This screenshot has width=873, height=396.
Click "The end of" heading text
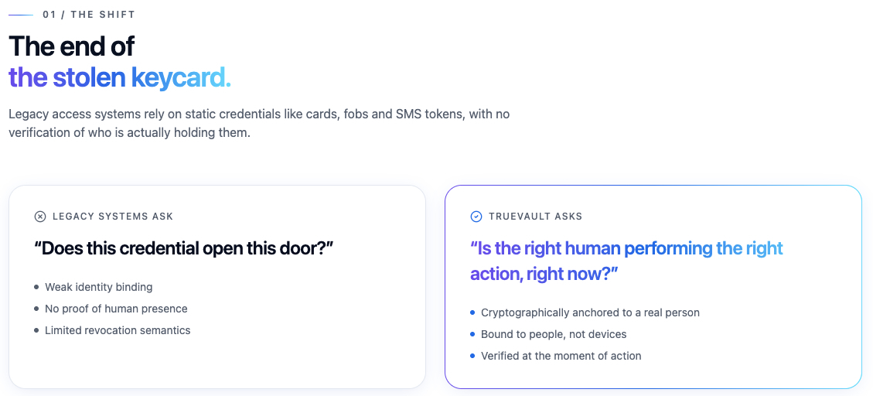[71, 46]
